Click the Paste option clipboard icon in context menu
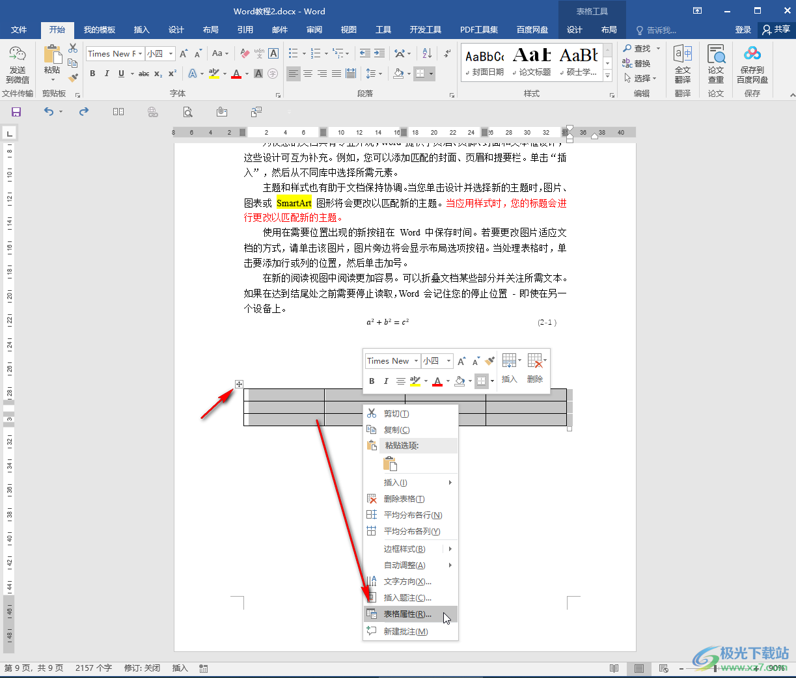This screenshot has width=796, height=678. pos(390,463)
